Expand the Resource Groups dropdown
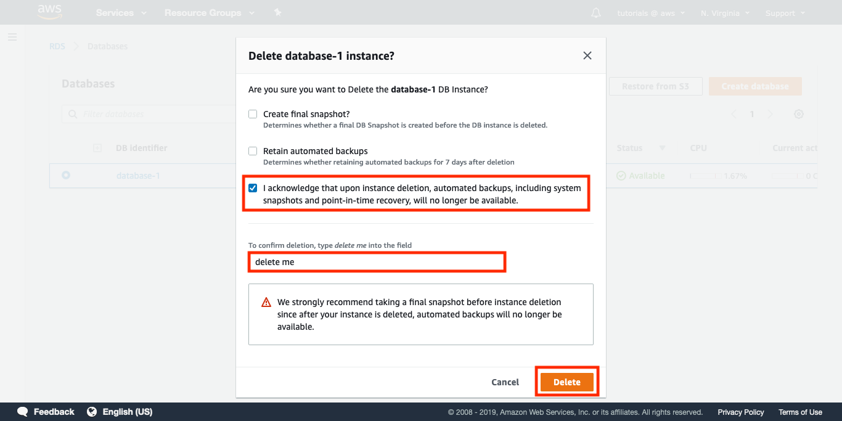The height and width of the screenshot is (421, 842). [x=209, y=13]
